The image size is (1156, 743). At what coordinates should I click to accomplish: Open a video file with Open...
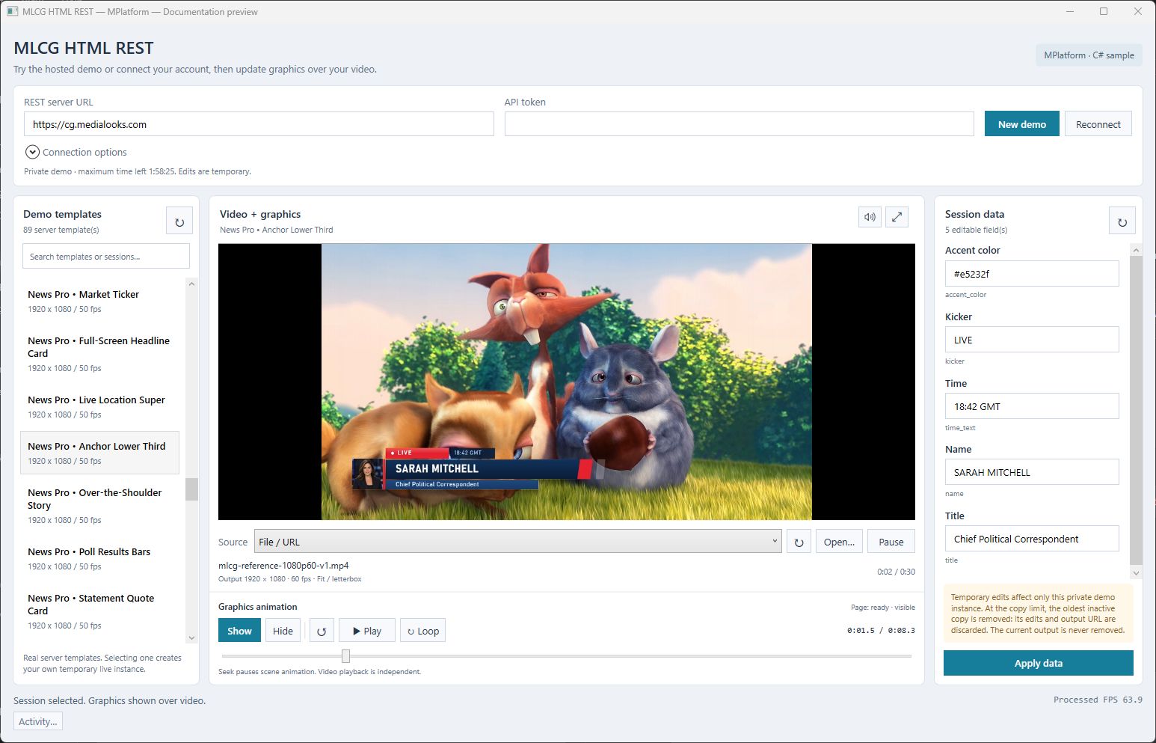pos(839,542)
